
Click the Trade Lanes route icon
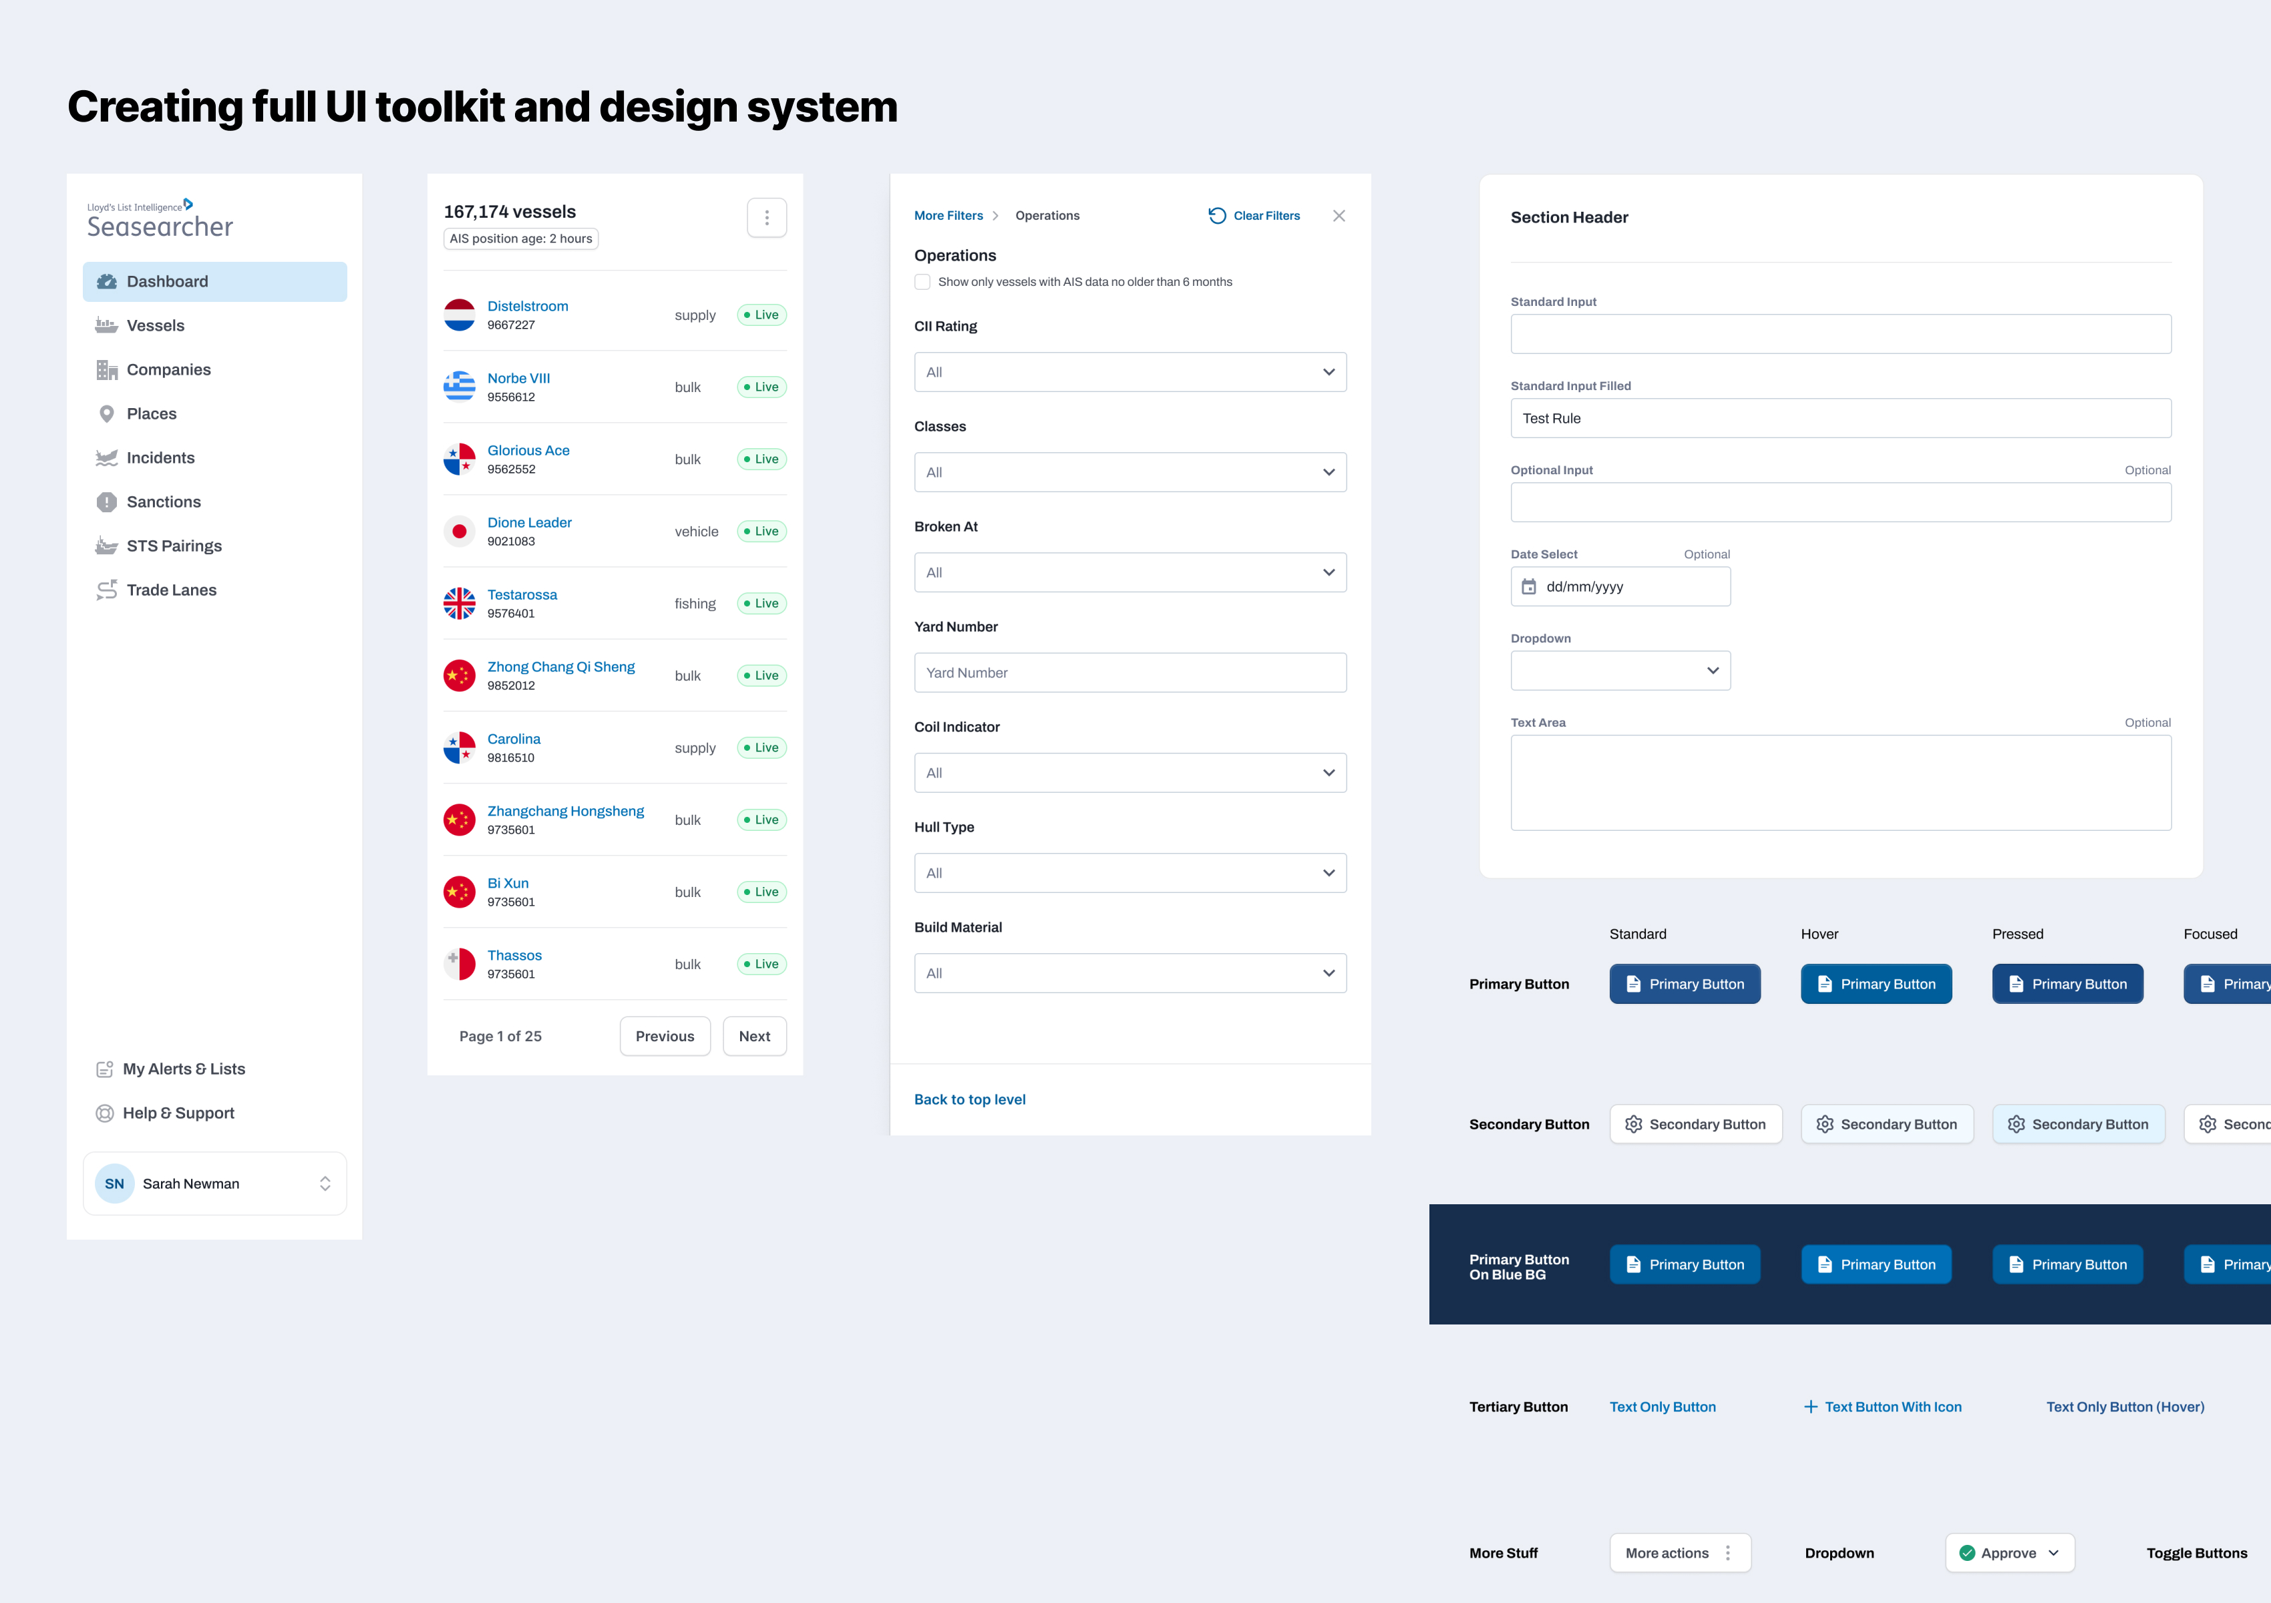click(107, 590)
